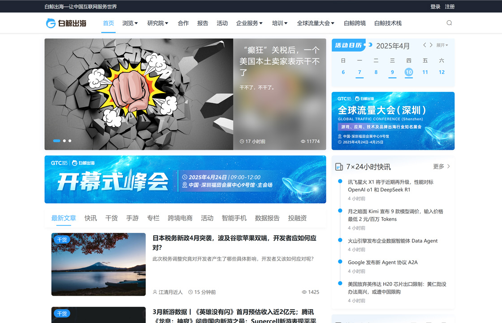
Task: Switch to the 活动 article tab
Action: pyautogui.click(x=207, y=218)
